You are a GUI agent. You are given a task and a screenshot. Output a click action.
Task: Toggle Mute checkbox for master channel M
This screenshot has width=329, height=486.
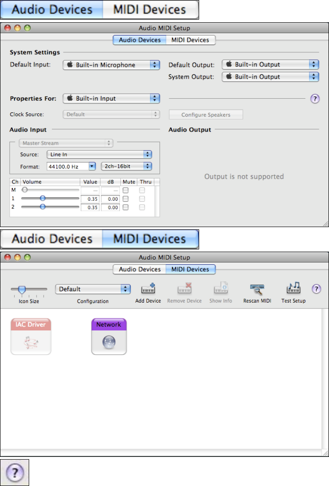tap(126, 190)
